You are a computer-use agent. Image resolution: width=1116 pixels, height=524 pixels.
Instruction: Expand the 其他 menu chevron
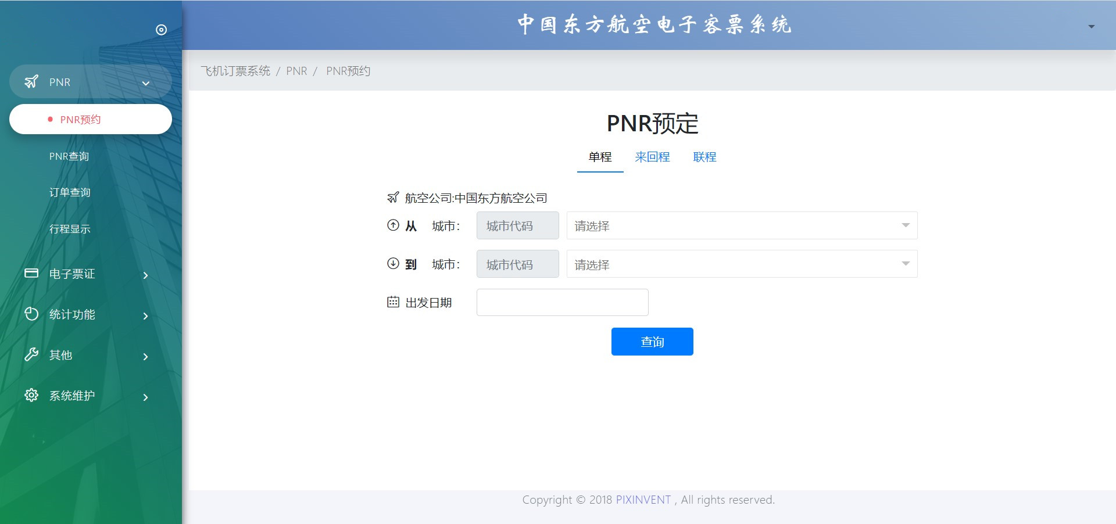146,356
